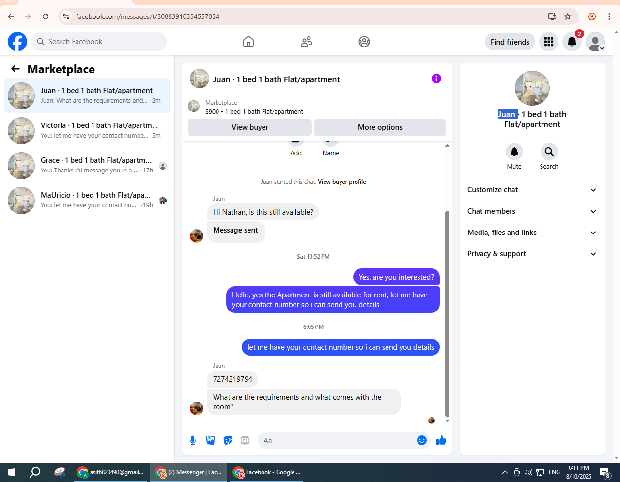Viewport: 620px width, 482px height.
Task: Click the message '7274219794'
Action: pyautogui.click(x=232, y=379)
